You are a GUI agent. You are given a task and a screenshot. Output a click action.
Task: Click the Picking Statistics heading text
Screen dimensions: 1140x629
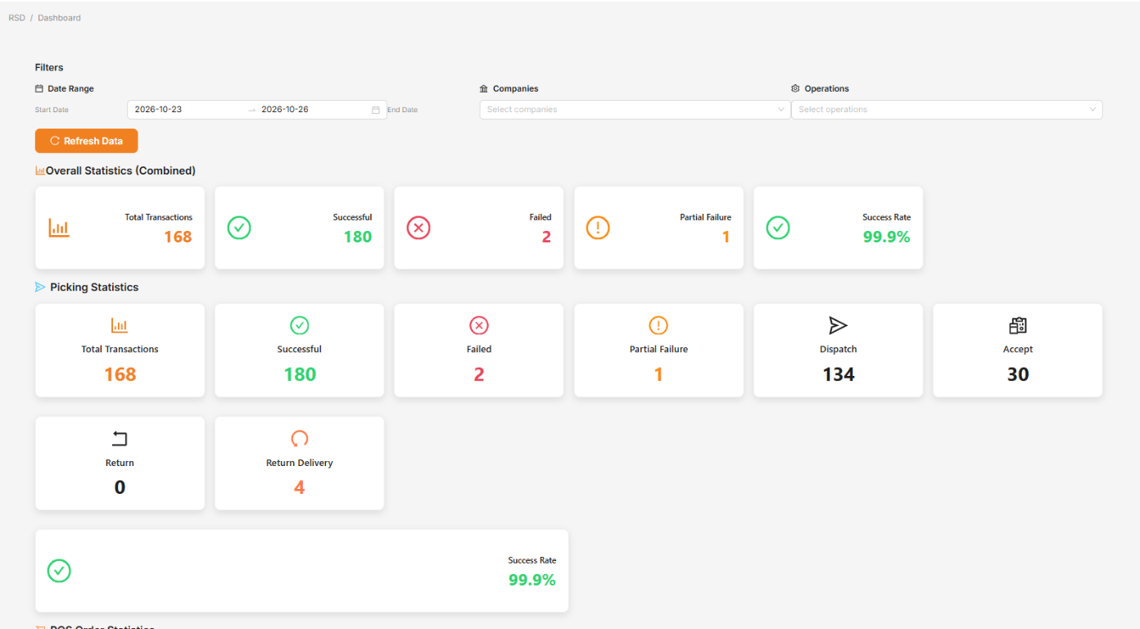[x=94, y=287]
